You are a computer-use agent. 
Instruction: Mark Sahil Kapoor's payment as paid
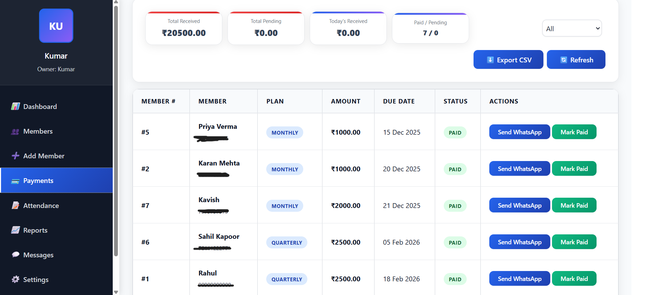[x=574, y=242]
